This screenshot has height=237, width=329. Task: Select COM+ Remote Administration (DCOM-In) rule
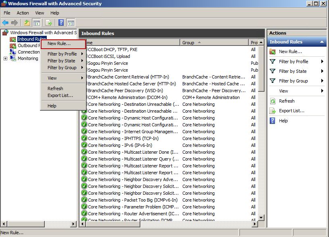coord(127,97)
